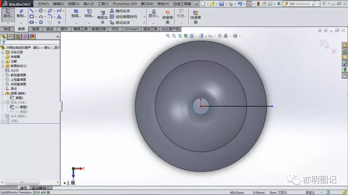Click Zoom to Area icon in view toolbar
The image size is (348, 195).
[174, 36]
